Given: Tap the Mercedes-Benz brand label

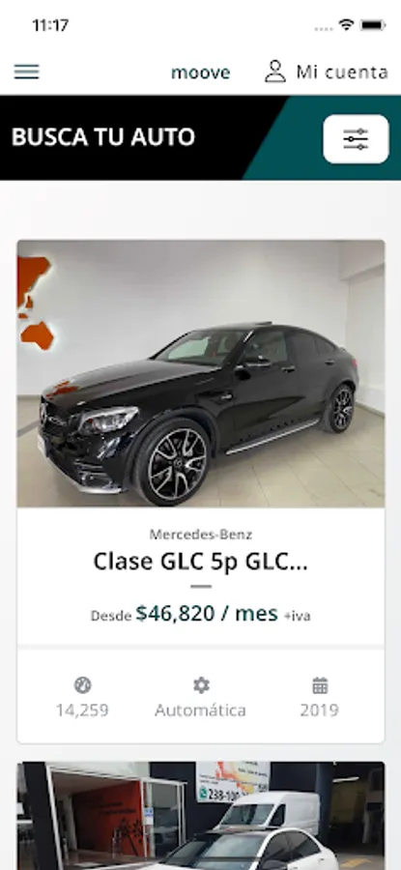Looking at the screenshot, I should (x=201, y=535).
